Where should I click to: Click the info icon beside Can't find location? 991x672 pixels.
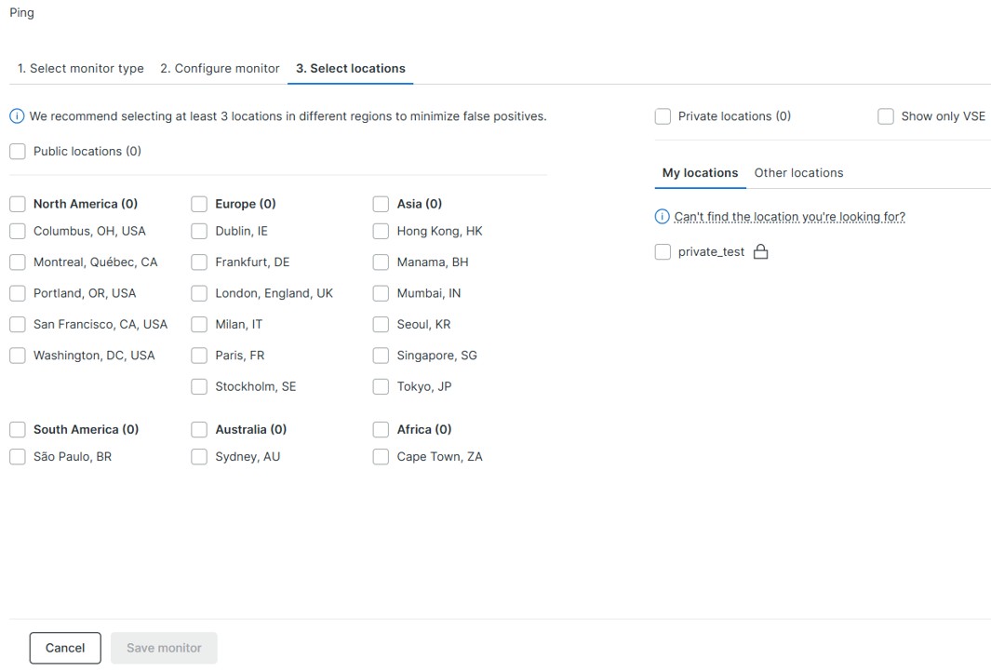663,217
